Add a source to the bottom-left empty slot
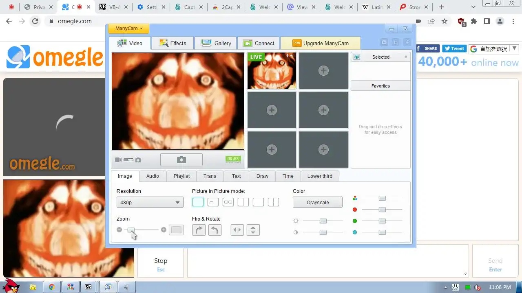The width and height of the screenshot is (522, 293). (272, 150)
